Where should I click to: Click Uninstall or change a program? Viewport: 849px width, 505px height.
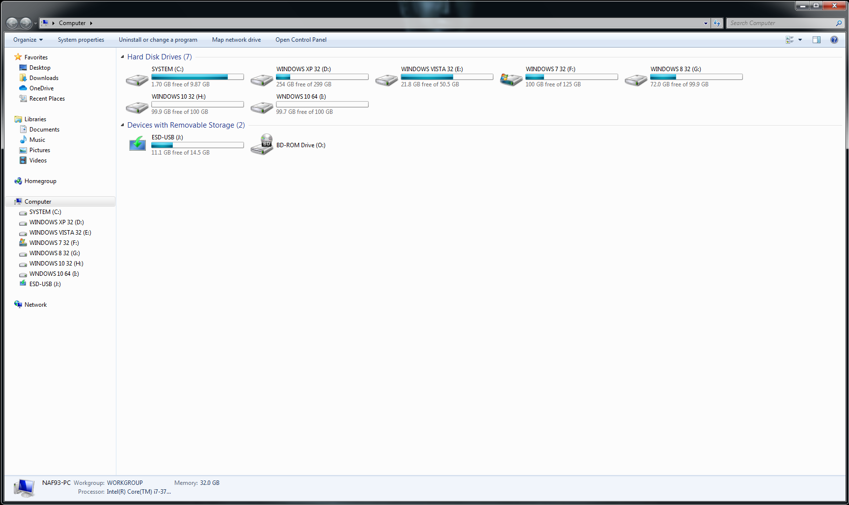[158, 40]
